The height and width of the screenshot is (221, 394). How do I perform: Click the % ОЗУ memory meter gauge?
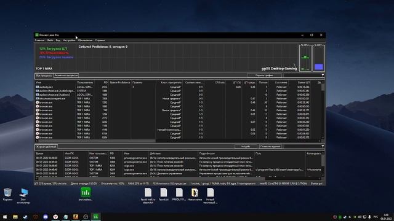point(319,58)
